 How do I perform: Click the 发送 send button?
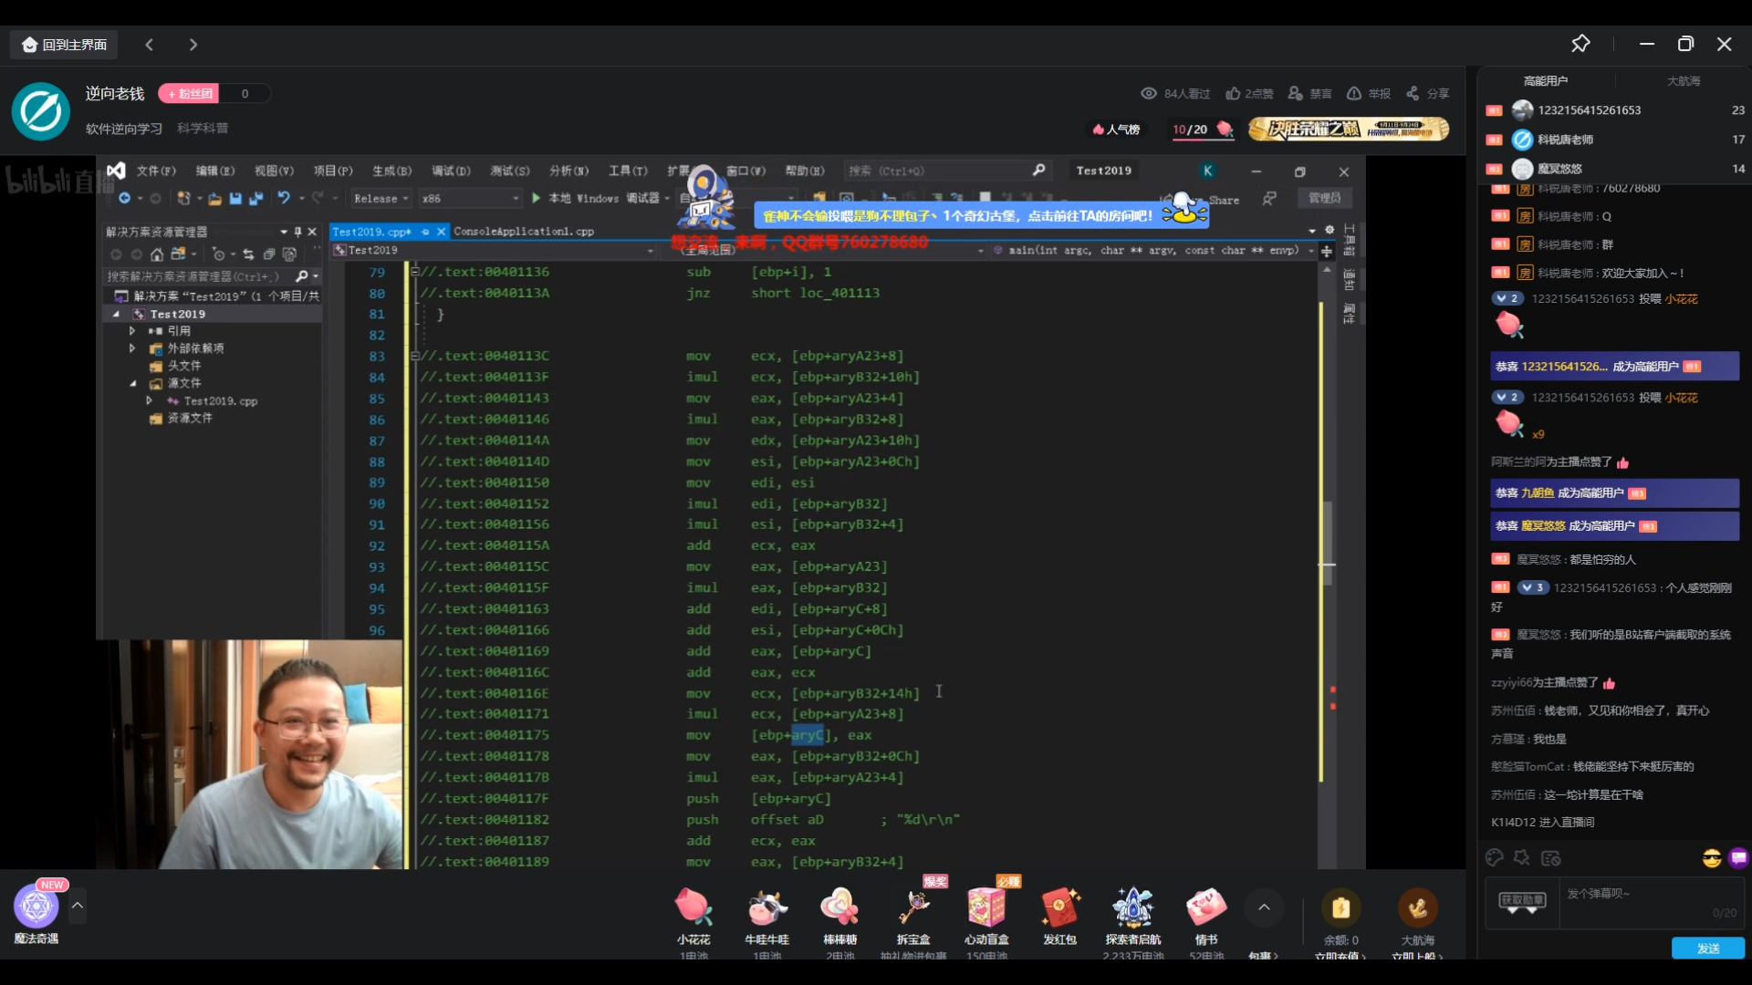1707,949
